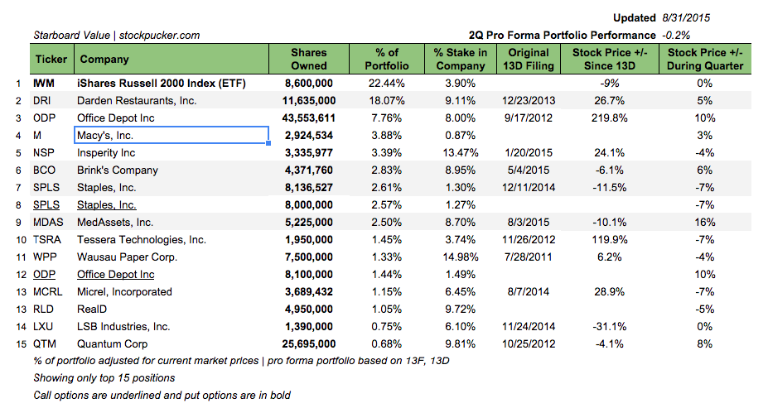Click shares owned value 2,924,534
The image size is (768, 408).
tap(309, 136)
